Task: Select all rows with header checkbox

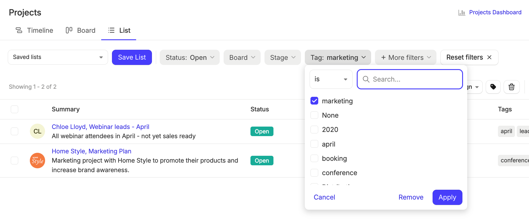Action: 14,109
